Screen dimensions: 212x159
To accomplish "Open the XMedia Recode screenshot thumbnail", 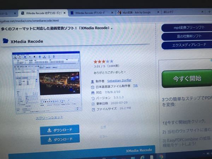I will pos(47,82).
